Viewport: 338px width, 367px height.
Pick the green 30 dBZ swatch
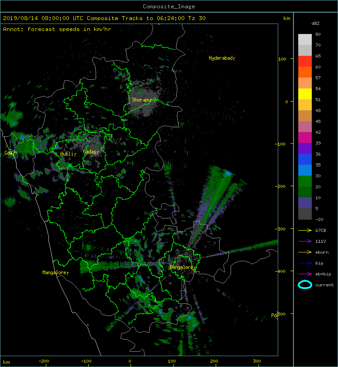(305, 181)
